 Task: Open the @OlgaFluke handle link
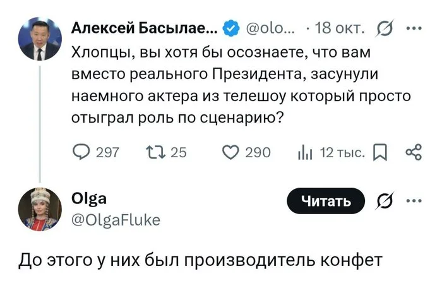(115, 219)
